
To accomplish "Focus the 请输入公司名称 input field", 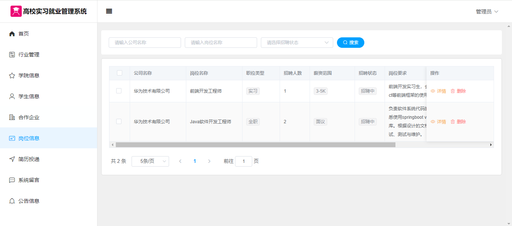I will click(x=145, y=43).
